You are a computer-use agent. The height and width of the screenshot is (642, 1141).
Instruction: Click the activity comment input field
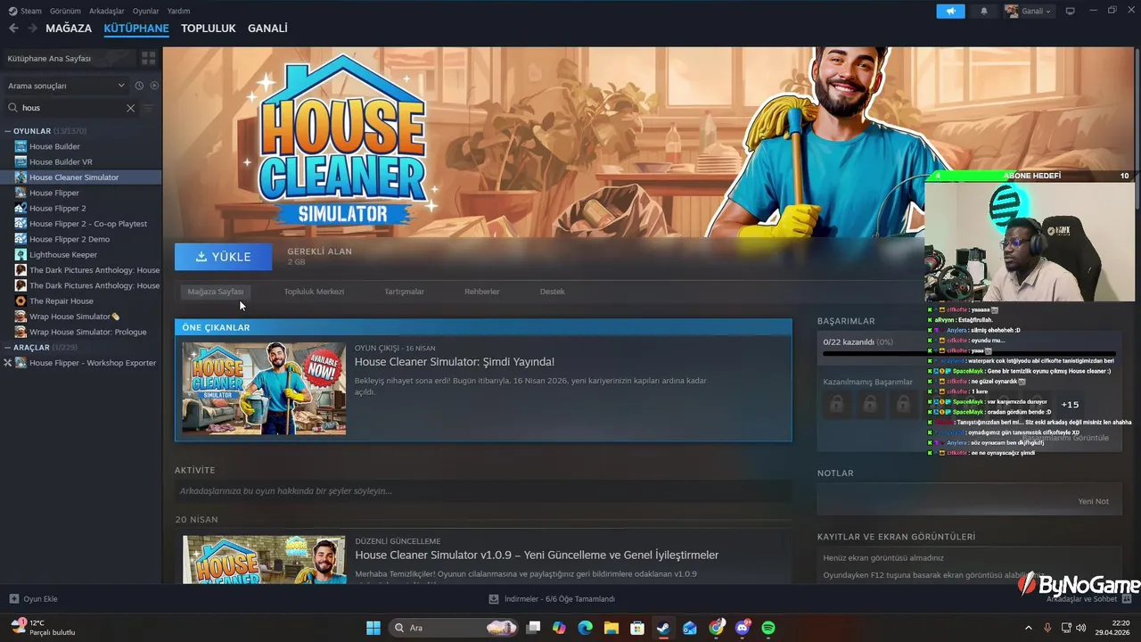coord(483,491)
